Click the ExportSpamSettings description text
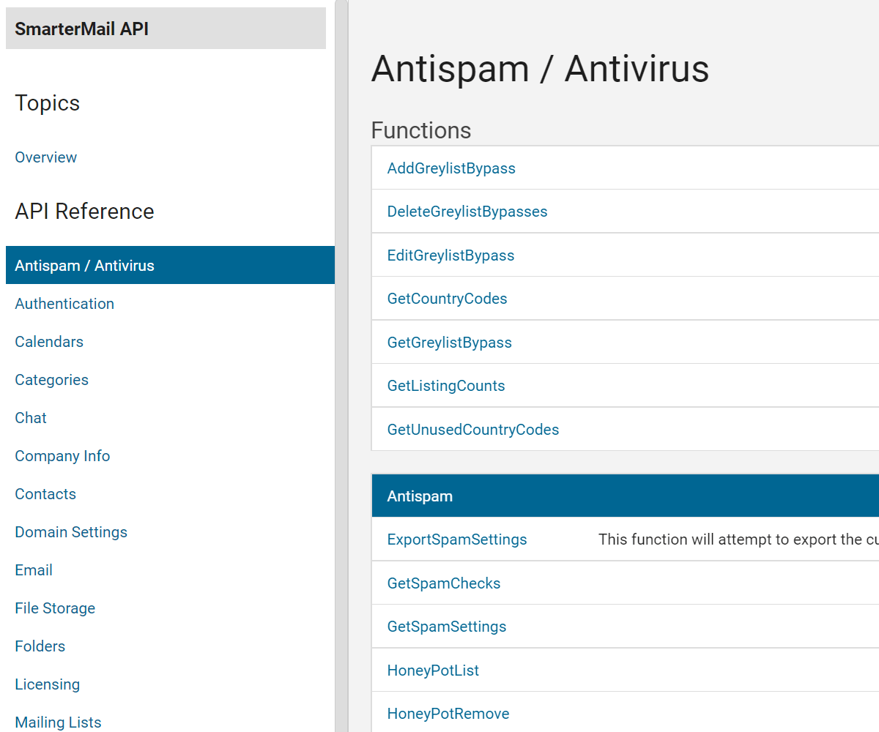This screenshot has width=879, height=732. pos(738,539)
